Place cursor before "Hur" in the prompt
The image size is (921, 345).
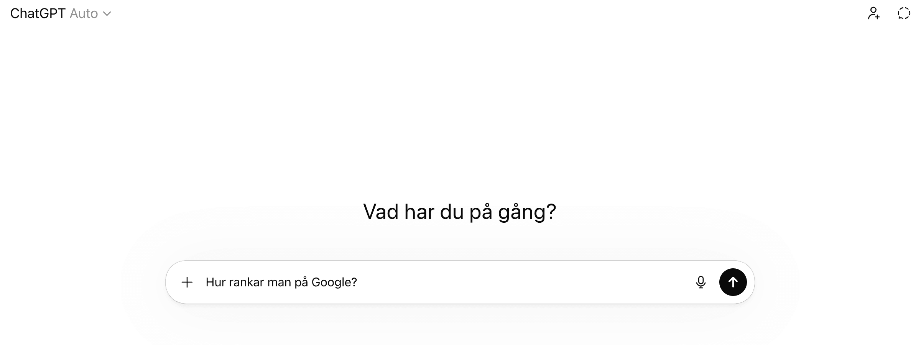click(x=206, y=282)
